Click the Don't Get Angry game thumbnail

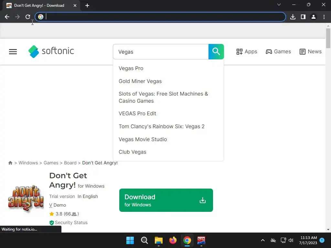point(26,199)
